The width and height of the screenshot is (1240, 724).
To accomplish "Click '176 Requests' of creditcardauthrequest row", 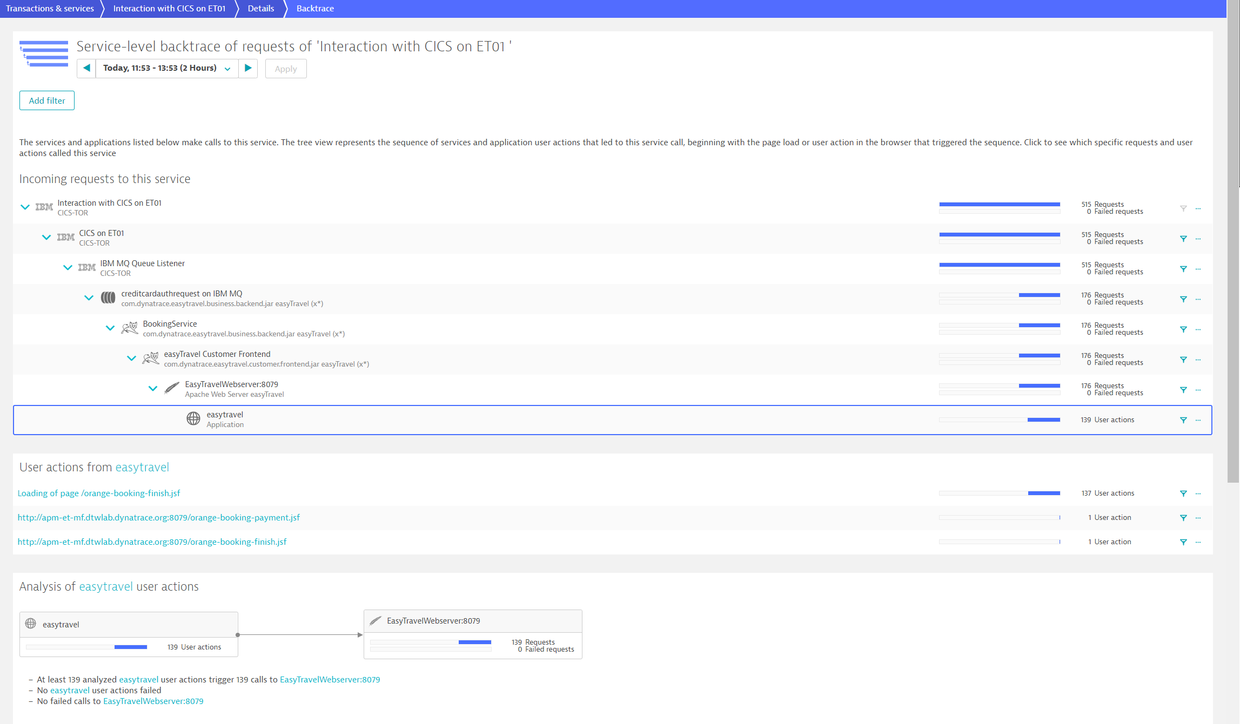I will click(x=1102, y=295).
